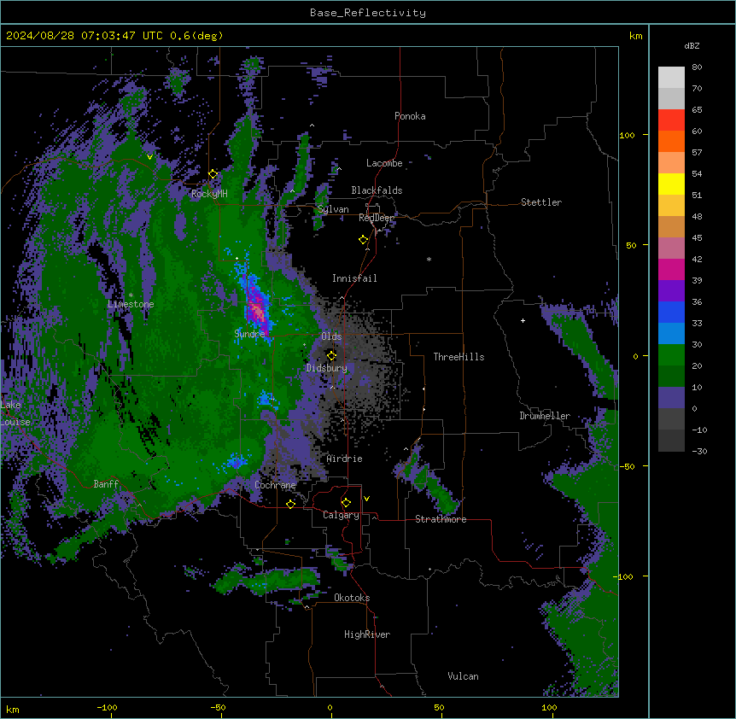Viewport: 736px width, 719px height.
Task: Click the Lake Louise label
Action: [15, 413]
